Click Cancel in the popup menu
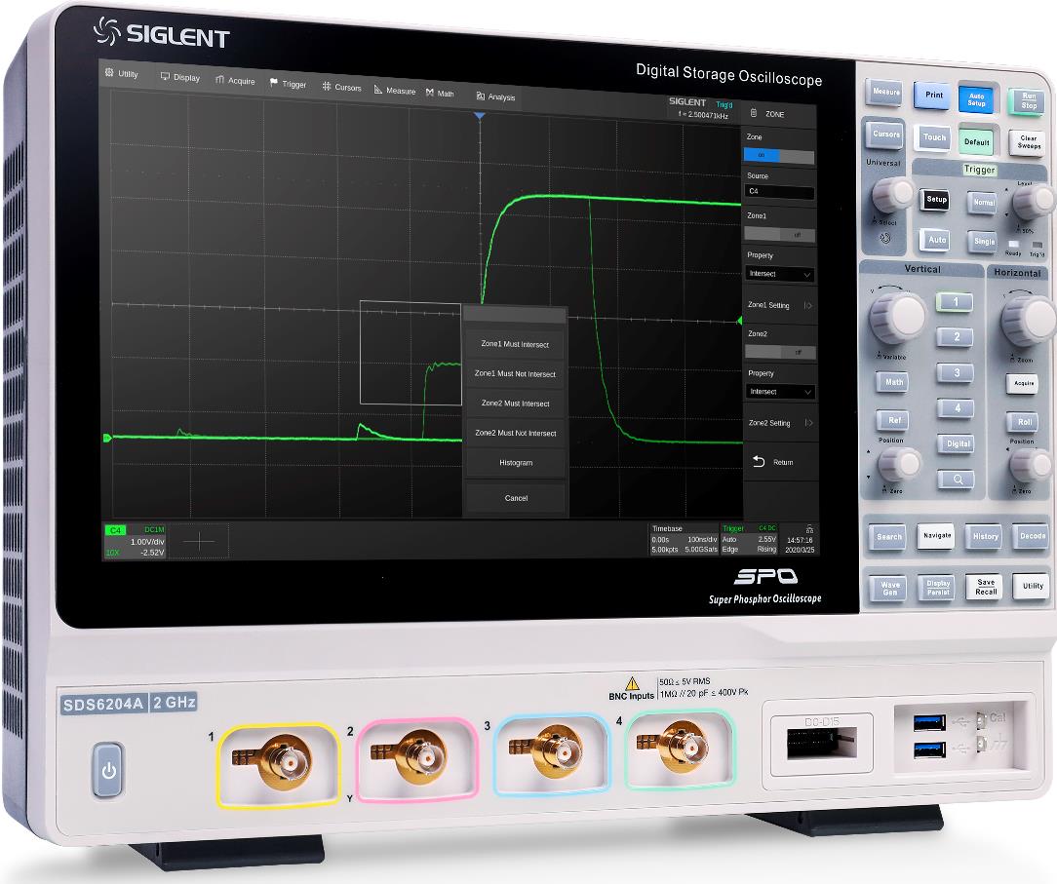Image resolution: width=1057 pixels, height=884 pixels. [516, 498]
